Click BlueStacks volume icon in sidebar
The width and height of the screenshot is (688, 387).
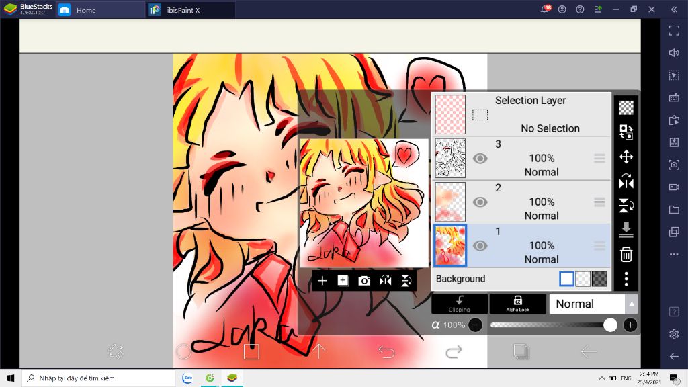coord(674,52)
